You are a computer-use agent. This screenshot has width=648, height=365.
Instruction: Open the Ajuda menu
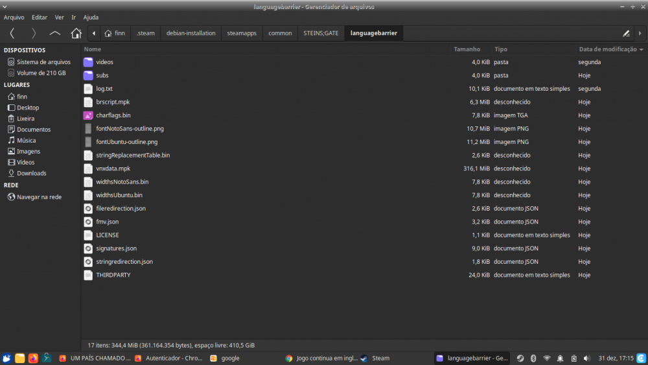pos(91,18)
